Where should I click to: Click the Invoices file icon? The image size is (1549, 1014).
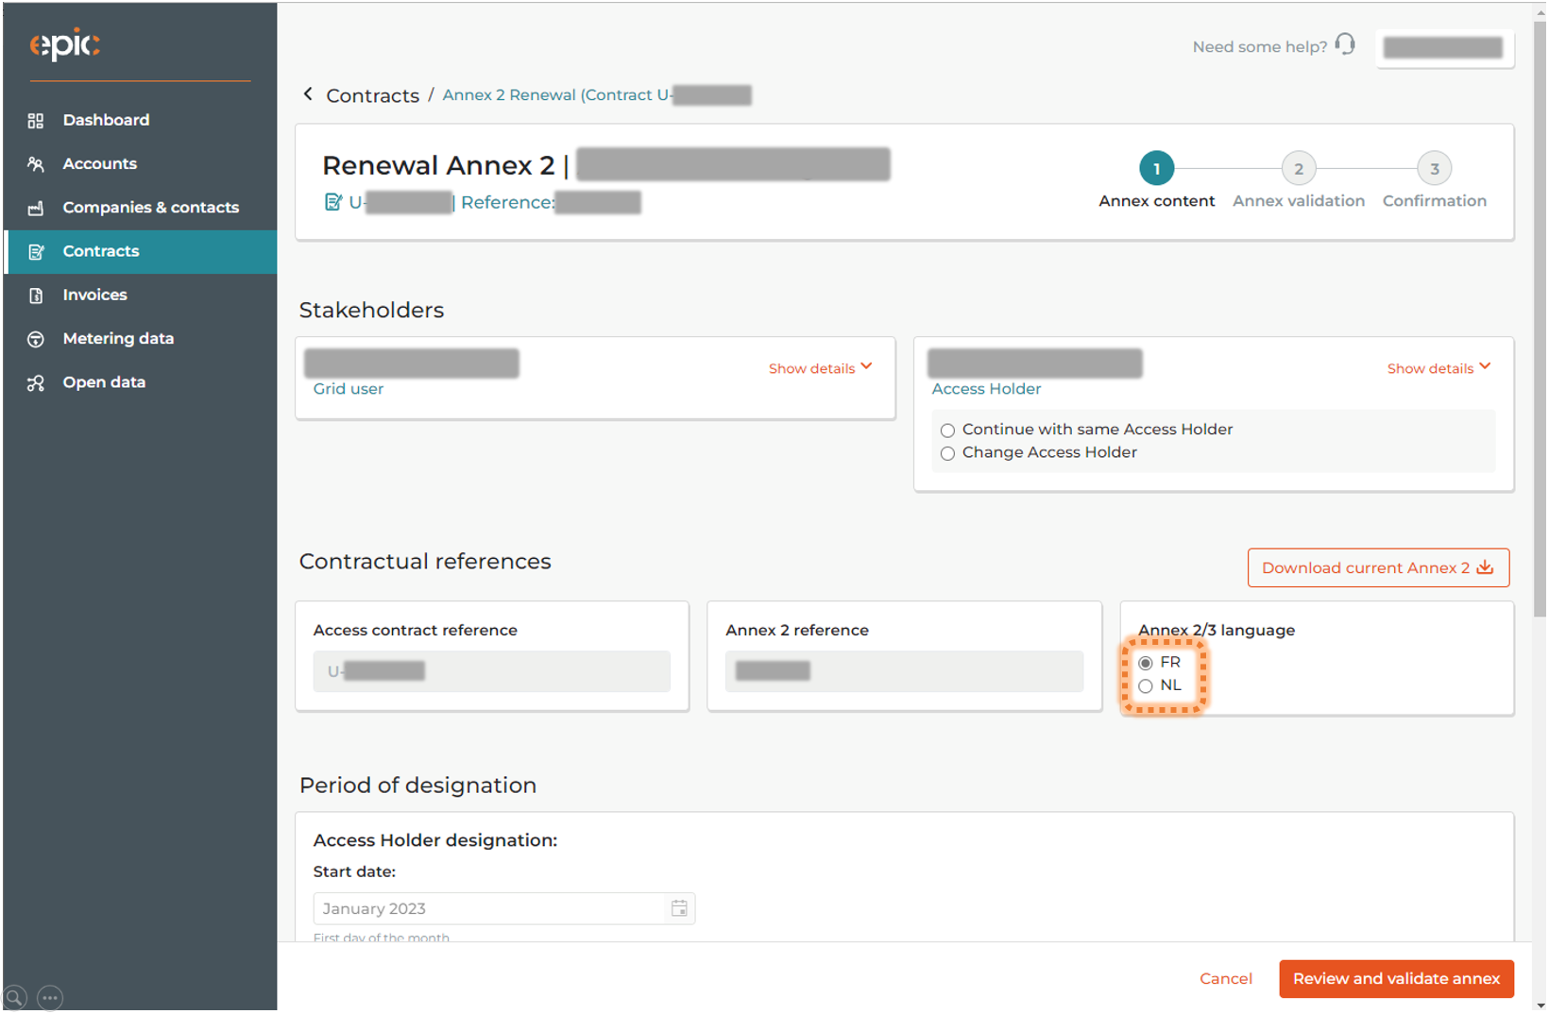36,296
